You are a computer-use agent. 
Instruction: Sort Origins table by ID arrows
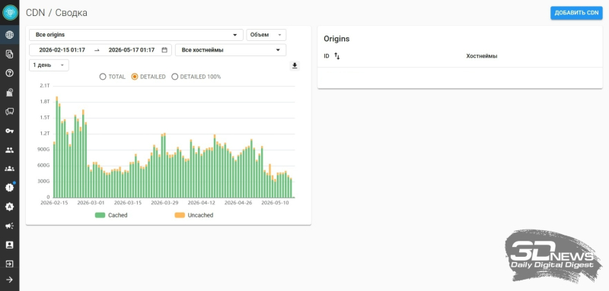point(336,56)
